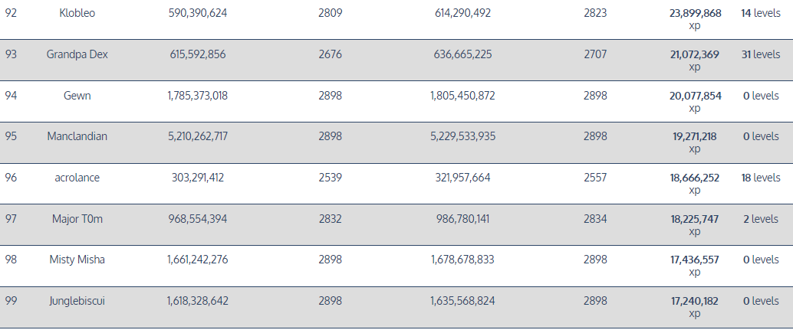Click the acrolance player name
The width and height of the screenshot is (793, 330).
click(x=77, y=178)
